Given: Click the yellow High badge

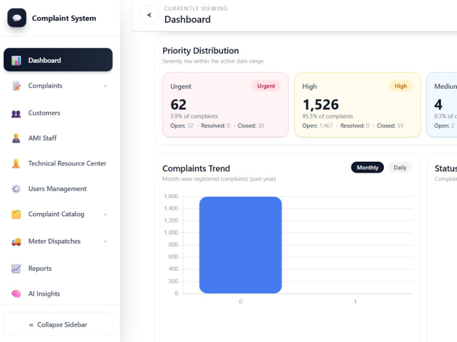Looking at the screenshot, I should coord(400,86).
